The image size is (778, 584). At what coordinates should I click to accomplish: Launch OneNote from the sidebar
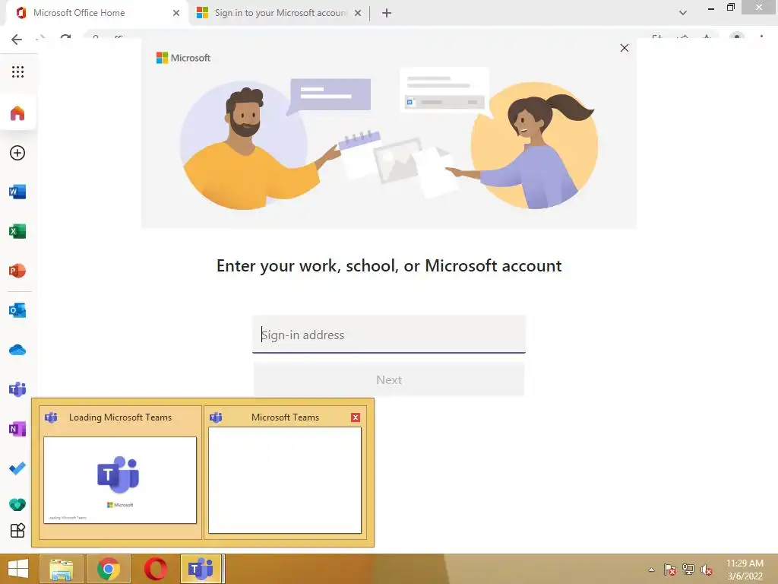click(17, 429)
